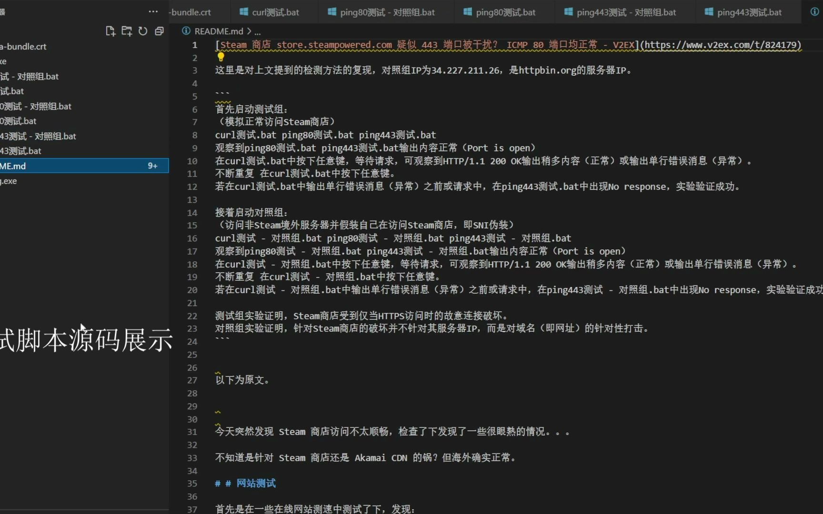Click the 9+ problems badge on README.md

point(152,166)
